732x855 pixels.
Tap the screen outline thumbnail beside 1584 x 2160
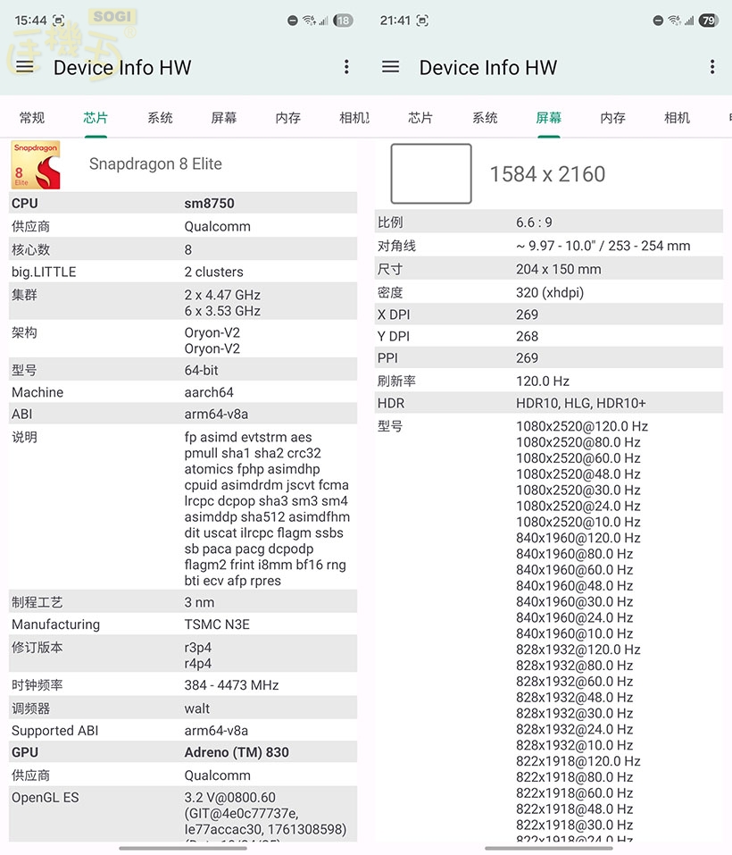click(x=431, y=173)
